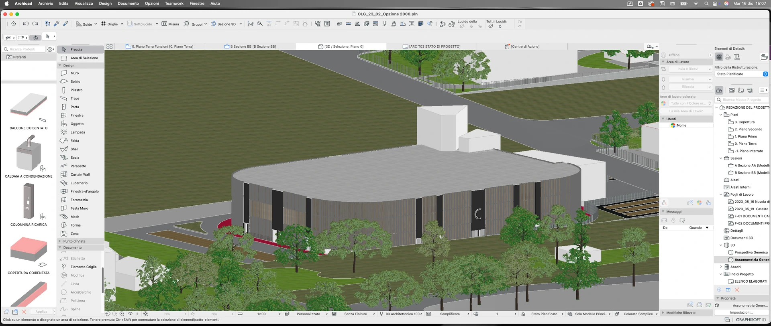The width and height of the screenshot is (771, 326).
Task: Open 1. Piano Primo in navigator
Action: 745,137
